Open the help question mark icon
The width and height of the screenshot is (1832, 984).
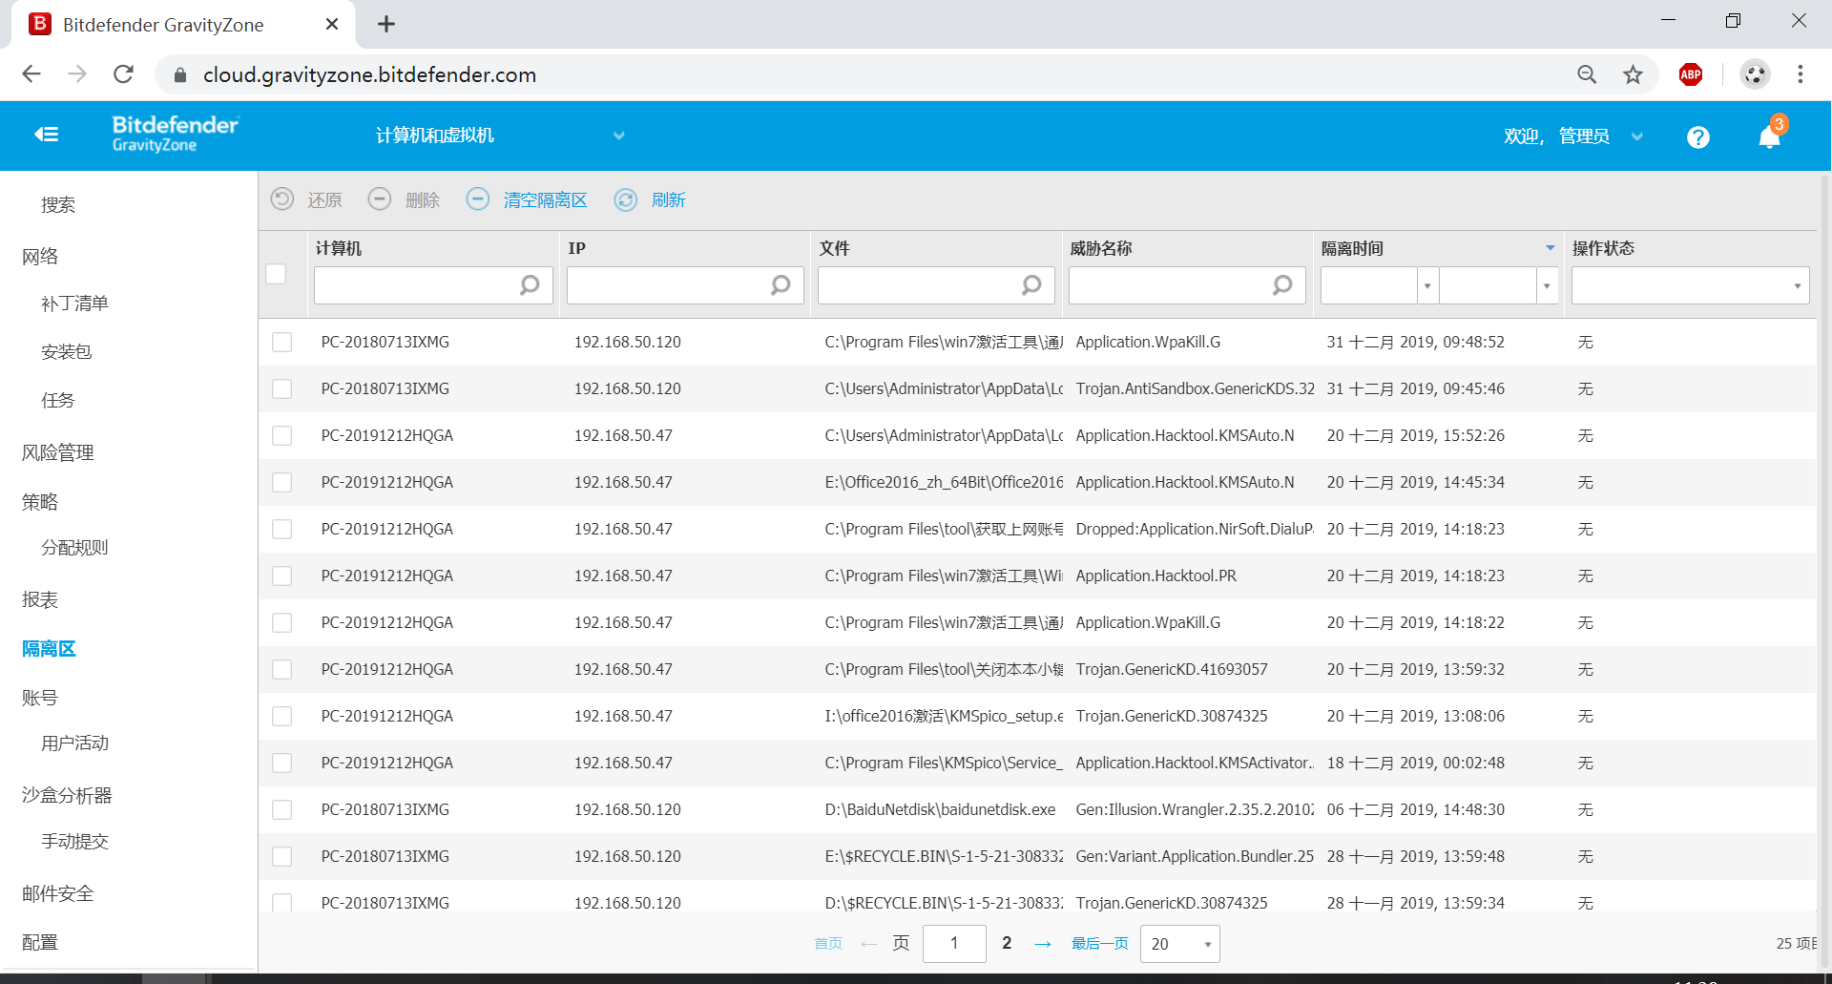pyautogui.click(x=1697, y=137)
